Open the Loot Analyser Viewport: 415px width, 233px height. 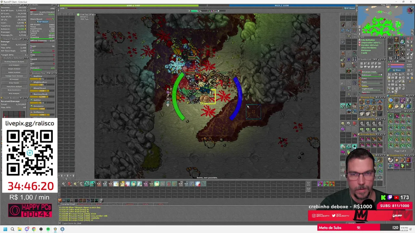tap(14, 65)
